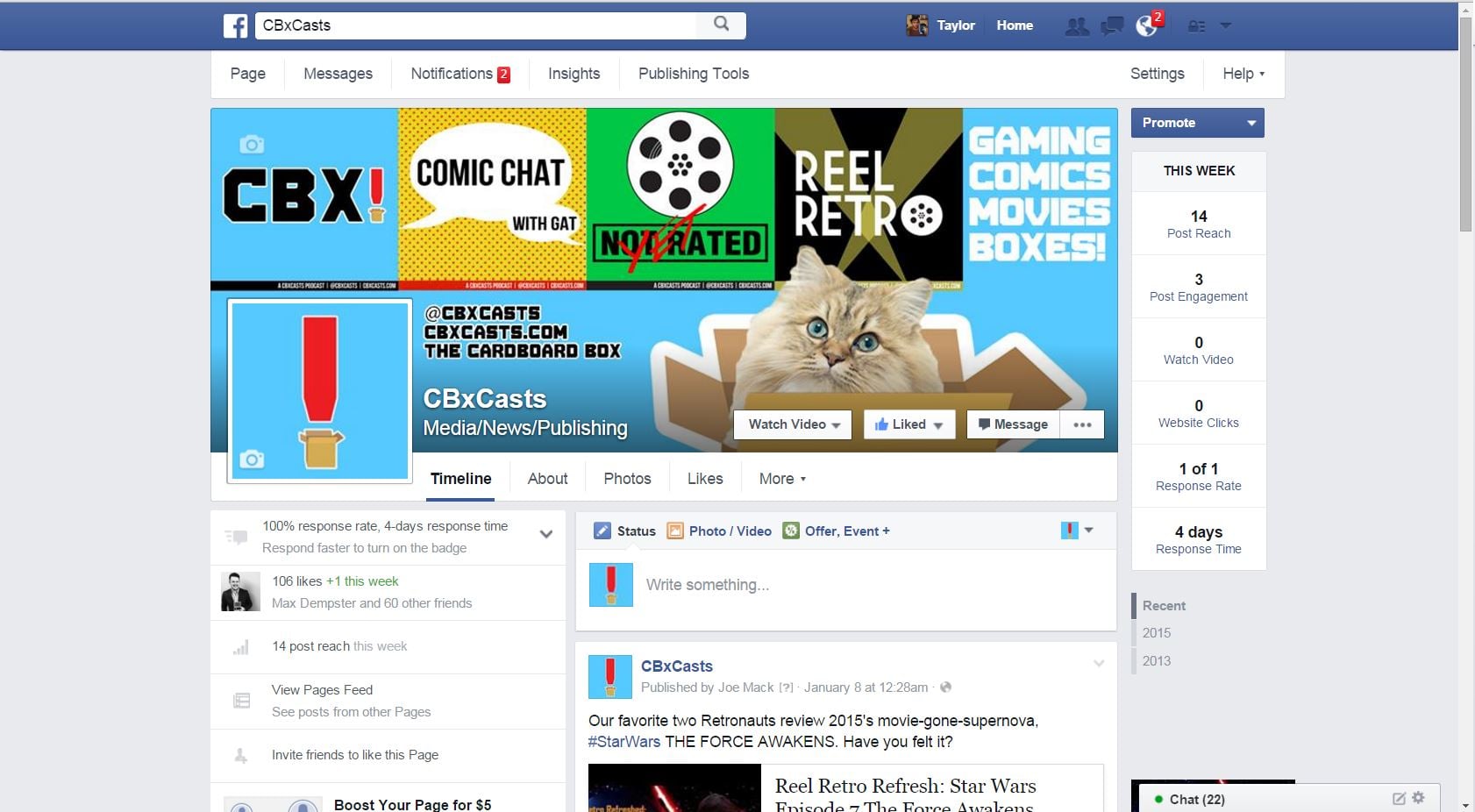Click the January 8 at 12:28am timestamp
1475x812 pixels.
click(866, 687)
